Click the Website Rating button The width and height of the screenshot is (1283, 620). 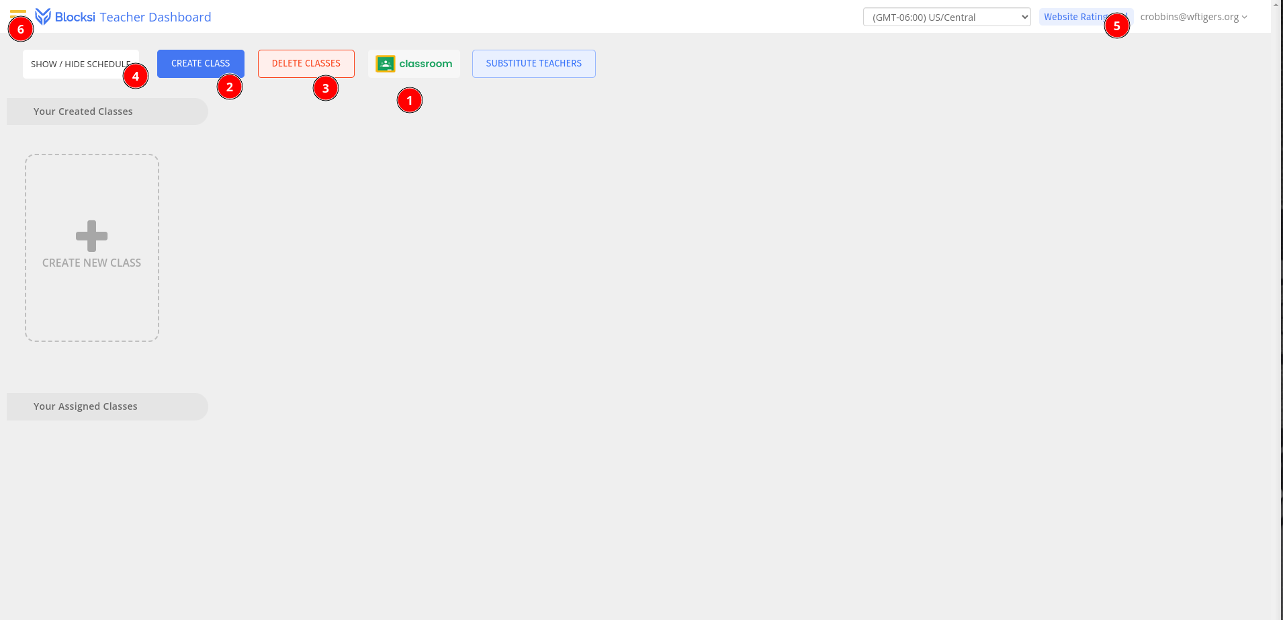1086,17
